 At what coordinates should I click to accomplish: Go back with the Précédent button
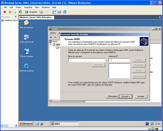pos(112,96)
